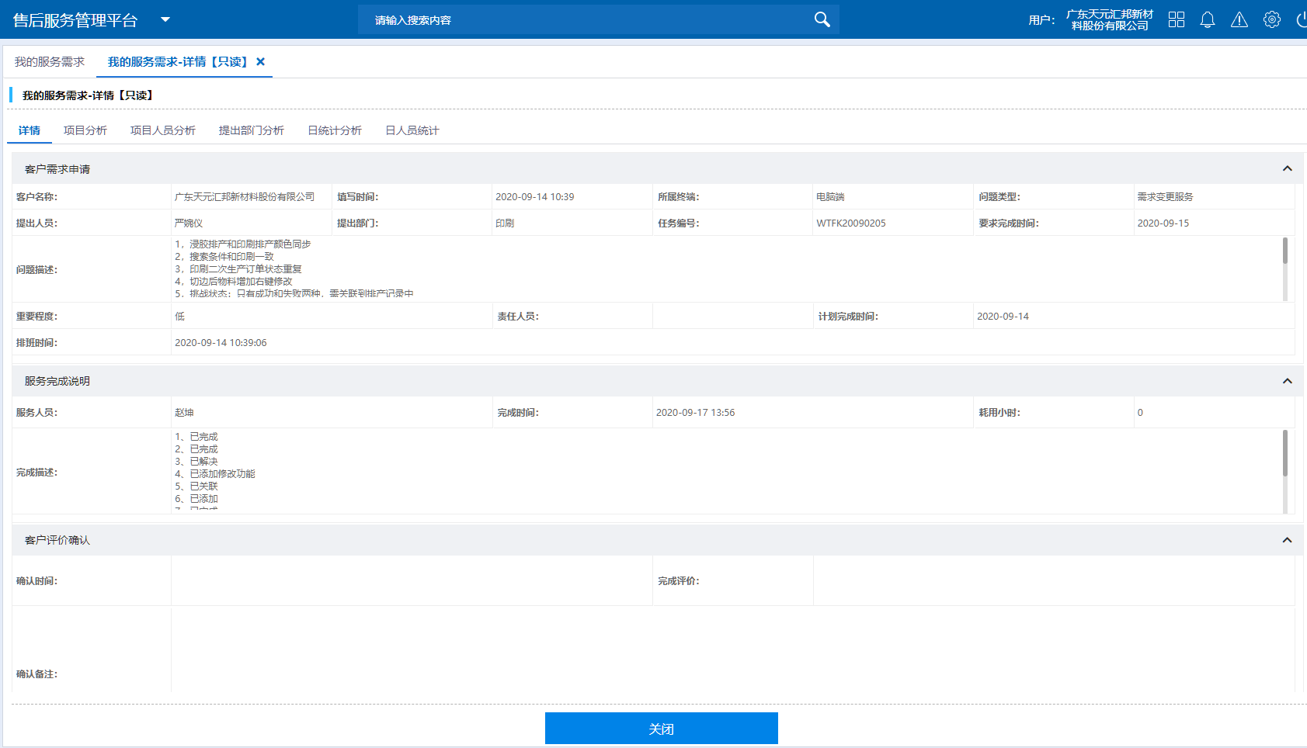Open the apps grid icon
This screenshot has height=748, width=1307.
click(x=1177, y=19)
